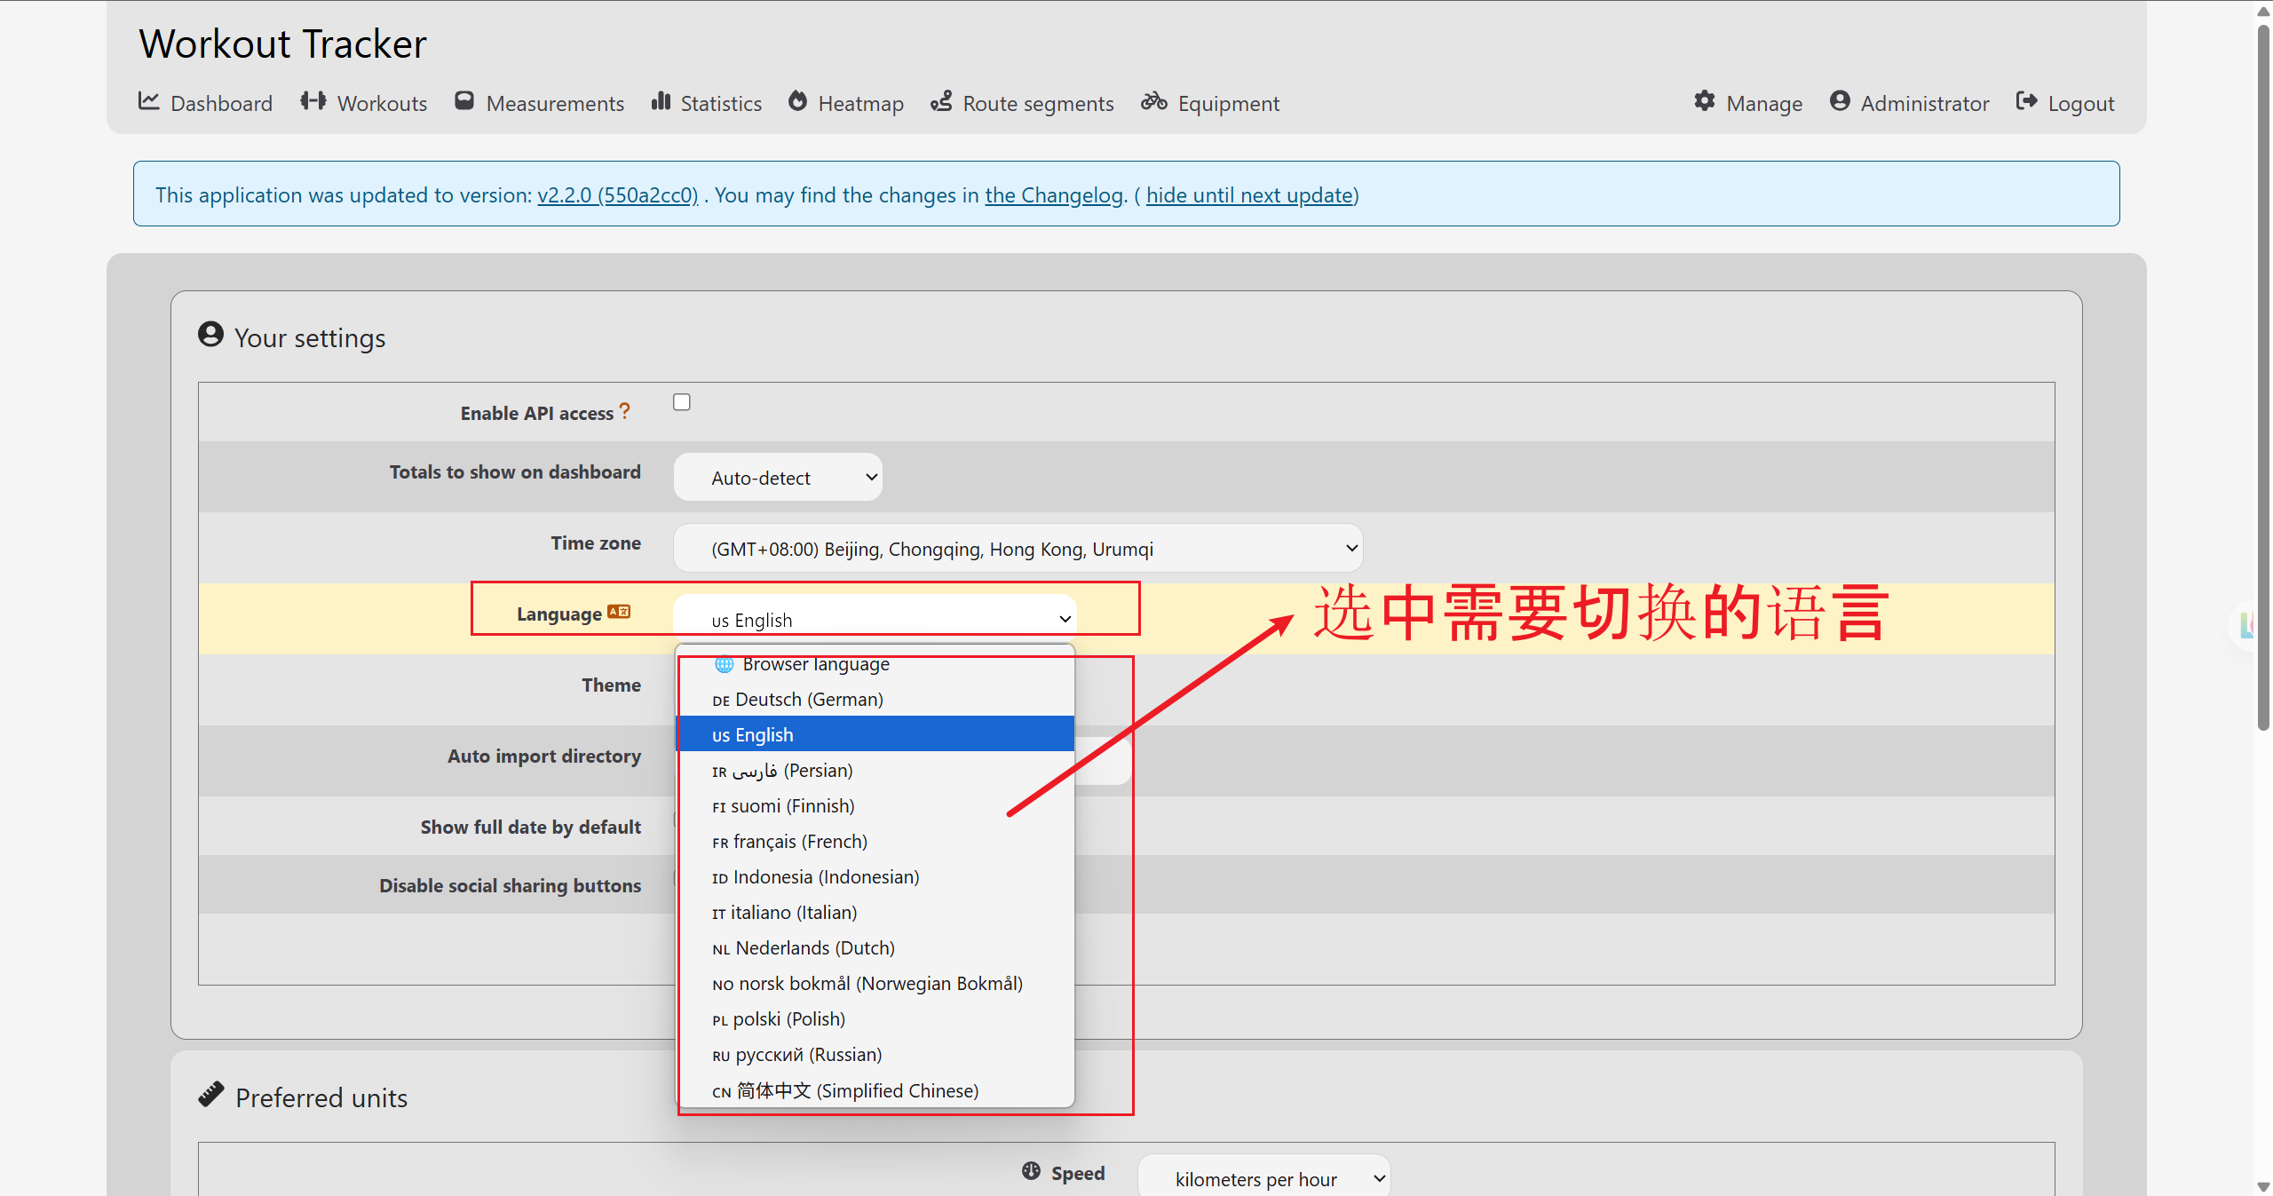Viewport: 2273px width, 1196px height.
Task: Open the Statistics bar chart icon
Action: coord(661,101)
